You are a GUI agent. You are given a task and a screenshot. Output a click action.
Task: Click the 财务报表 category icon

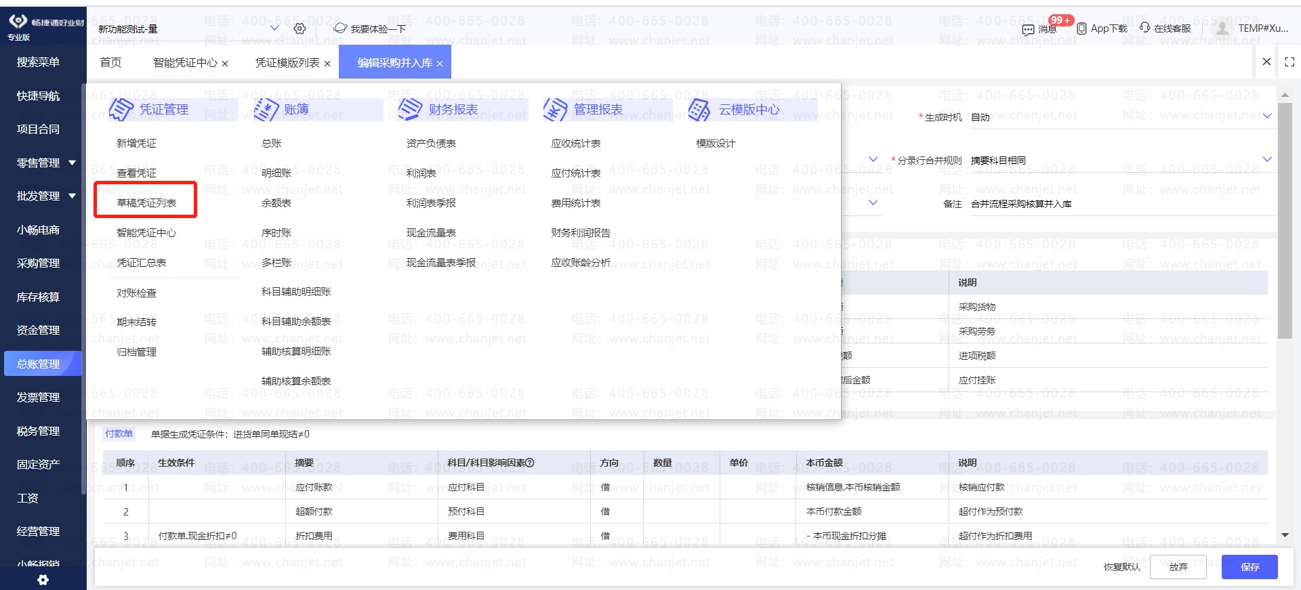tap(411, 109)
